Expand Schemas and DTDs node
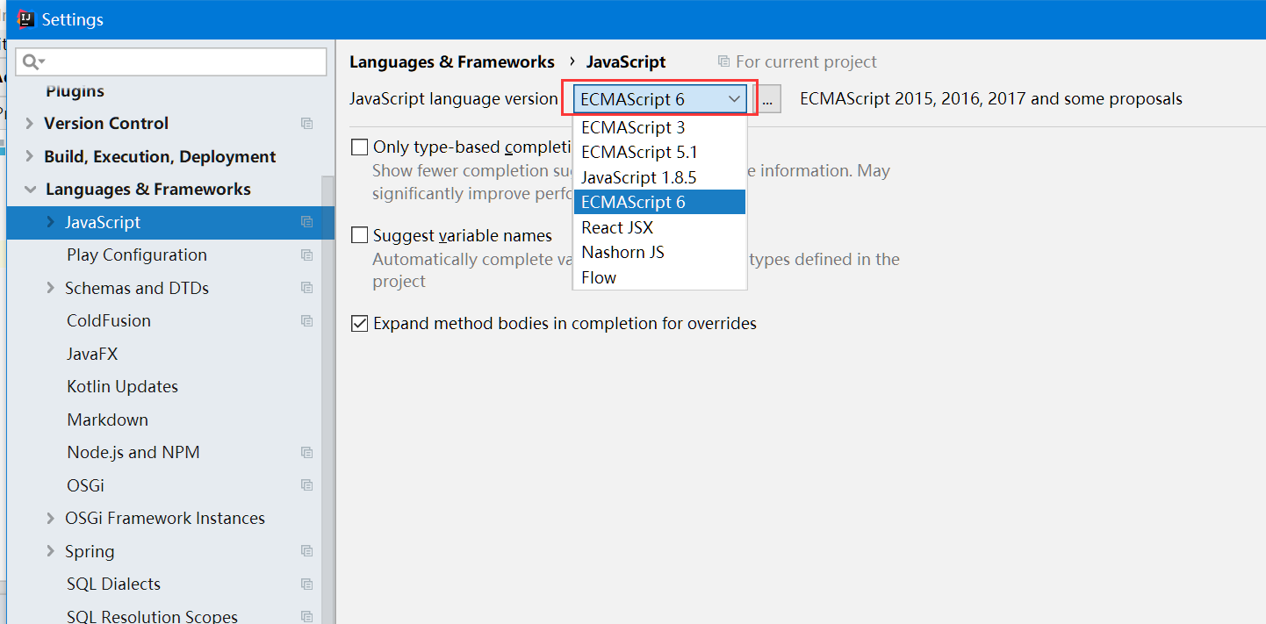The height and width of the screenshot is (624, 1266). (50, 288)
